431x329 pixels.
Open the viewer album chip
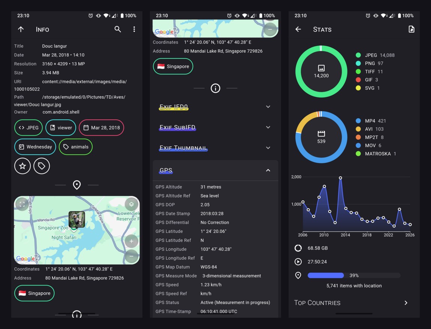click(61, 128)
